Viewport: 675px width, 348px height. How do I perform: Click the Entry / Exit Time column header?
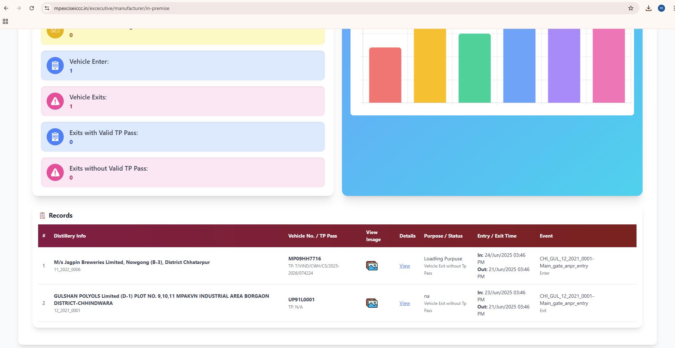coord(497,236)
